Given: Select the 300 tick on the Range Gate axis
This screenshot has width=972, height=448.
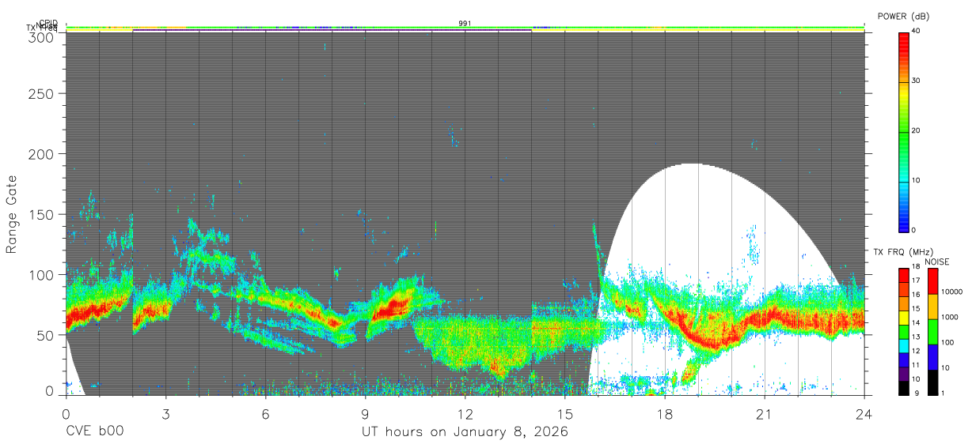Looking at the screenshot, I should 42,36.
